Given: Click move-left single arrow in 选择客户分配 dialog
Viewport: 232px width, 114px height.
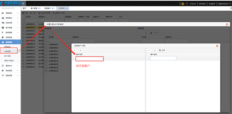Looking at the screenshot, I should (149, 50).
